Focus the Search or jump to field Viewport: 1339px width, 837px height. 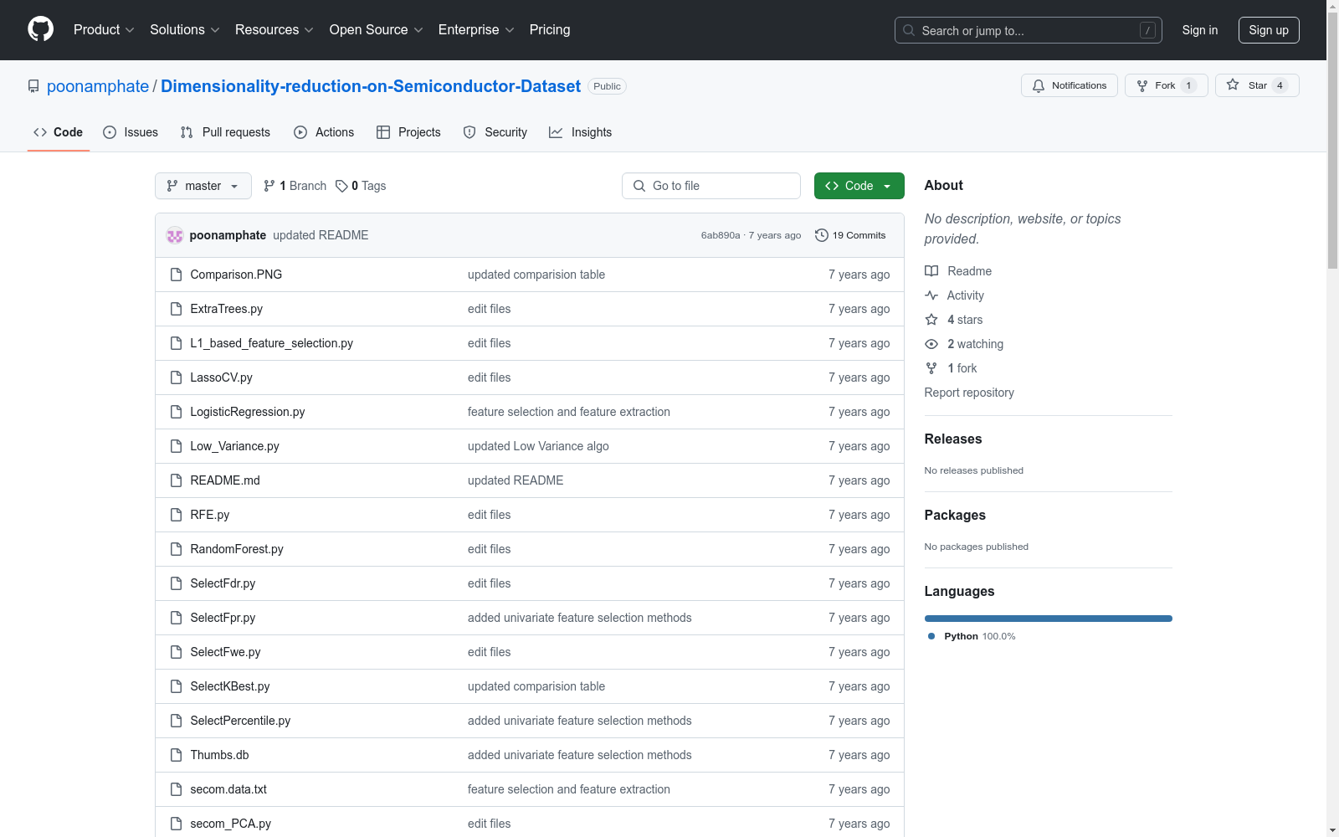[1028, 30]
